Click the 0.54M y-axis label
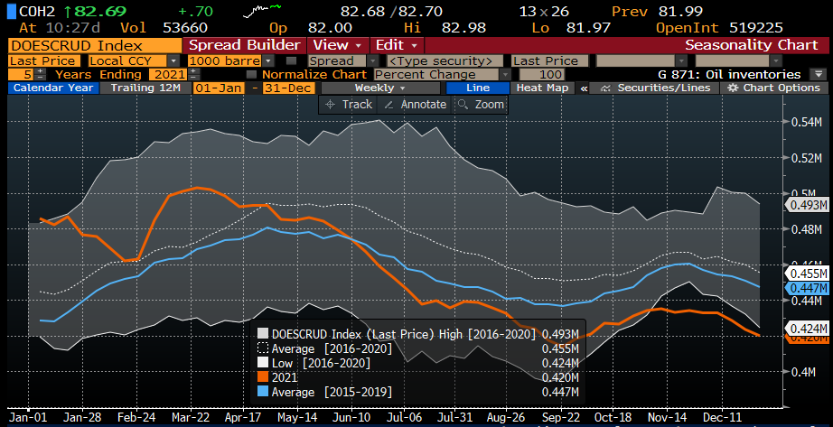This screenshot has width=833, height=427. [807, 122]
